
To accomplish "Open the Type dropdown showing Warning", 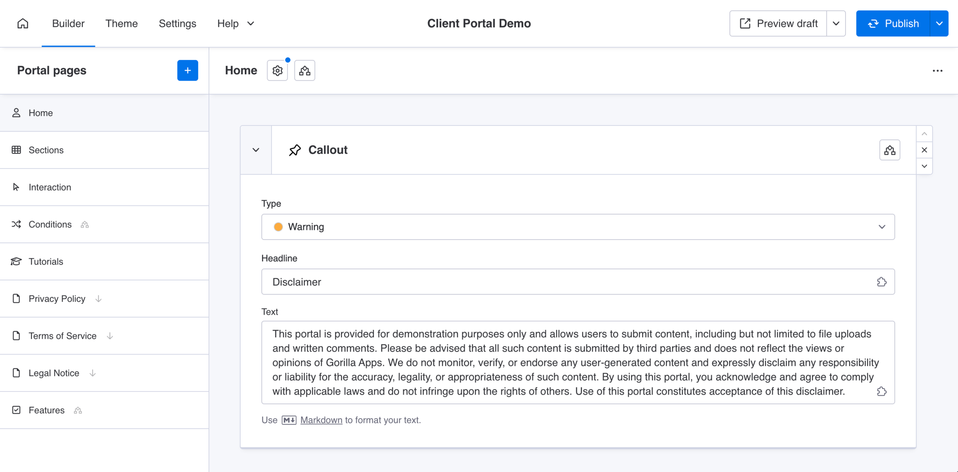I will click(x=578, y=227).
